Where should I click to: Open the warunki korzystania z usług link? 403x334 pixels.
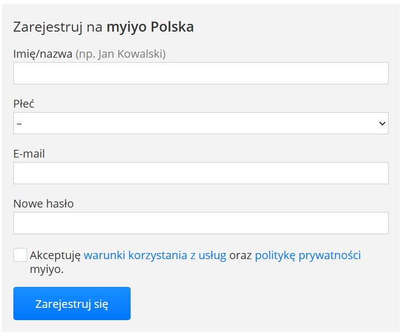(x=155, y=256)
